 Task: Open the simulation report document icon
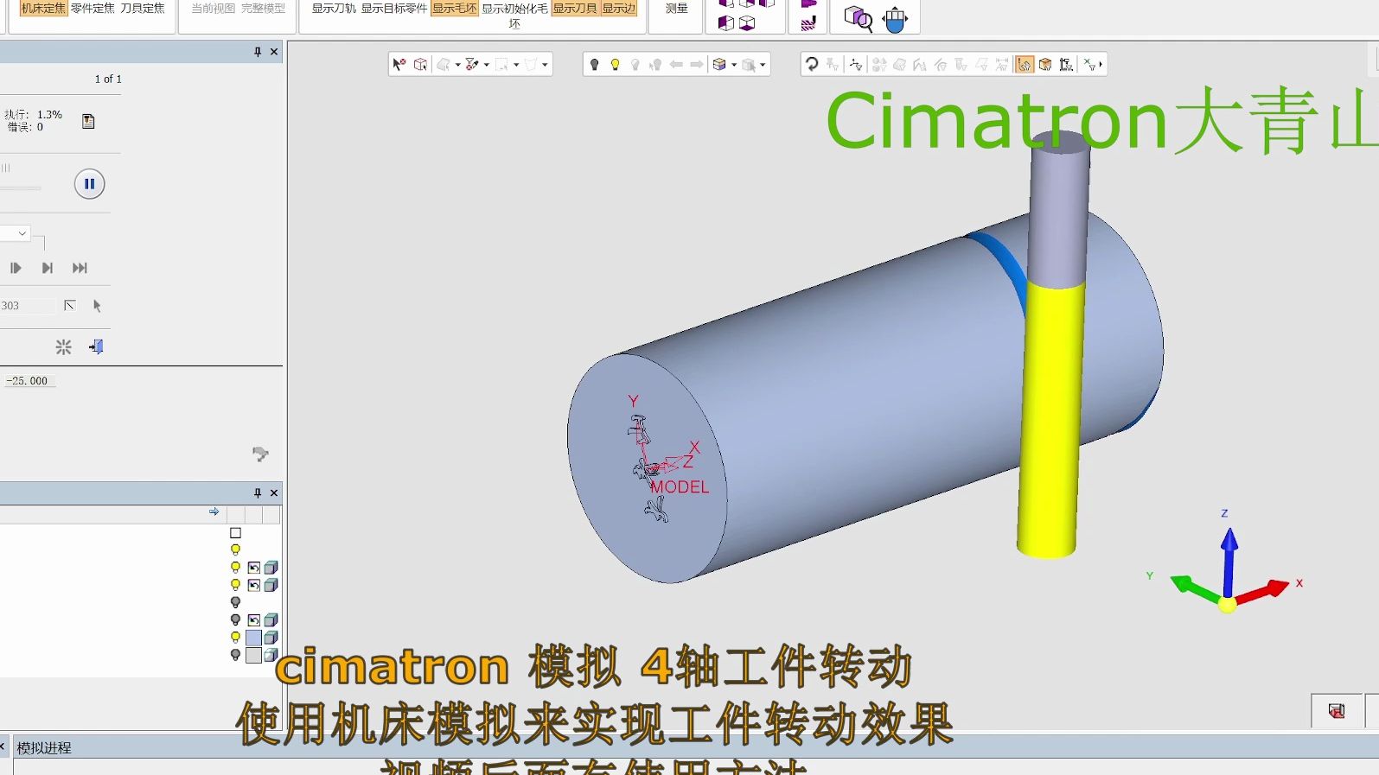pos(88,121)
